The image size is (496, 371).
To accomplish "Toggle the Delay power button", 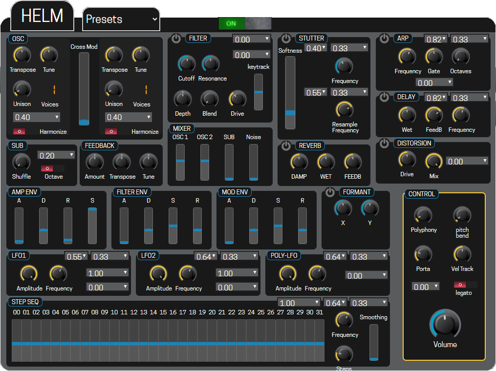I will (384, 97).
